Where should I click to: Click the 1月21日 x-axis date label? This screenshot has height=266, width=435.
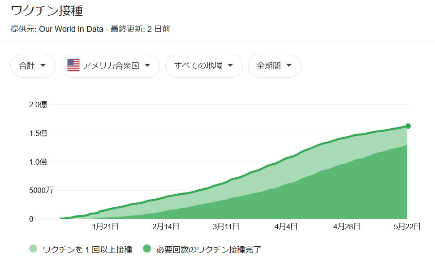click(105, 226)
